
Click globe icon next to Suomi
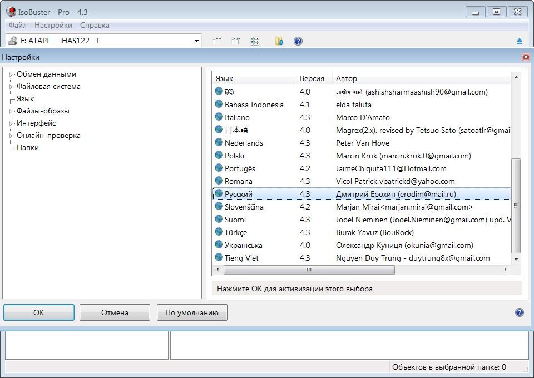coord(219,220)
